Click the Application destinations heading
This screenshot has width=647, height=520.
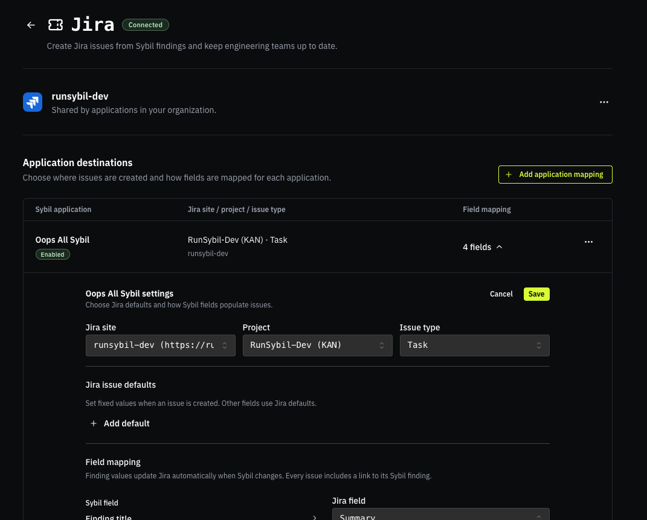(x=77, y=163)
